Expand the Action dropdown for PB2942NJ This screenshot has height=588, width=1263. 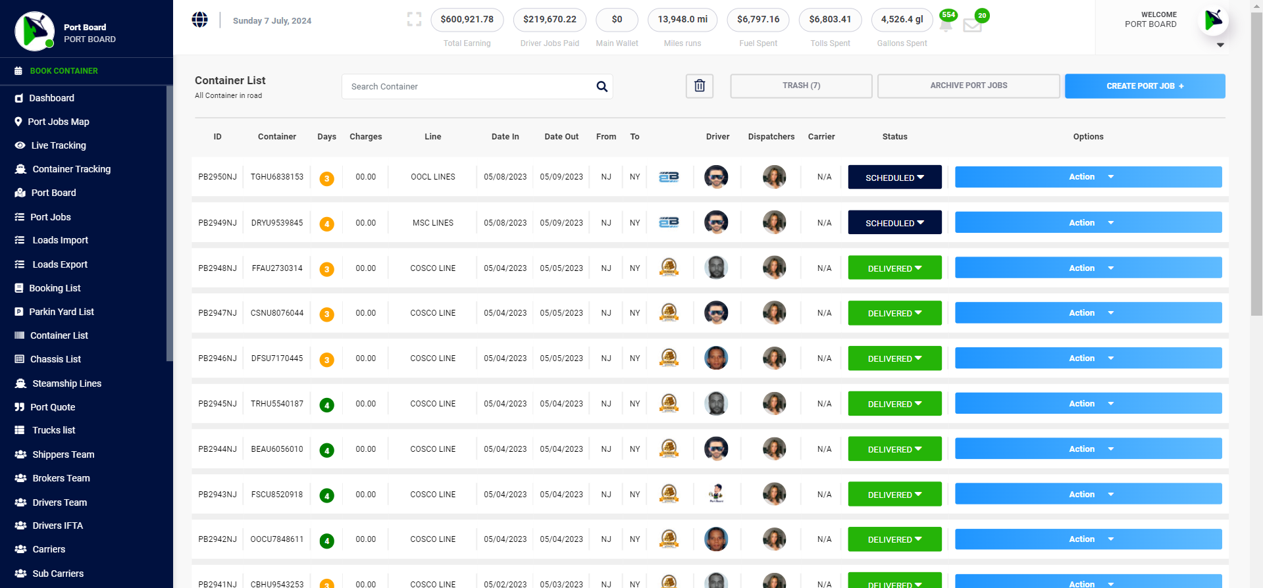pos(1088,539)
